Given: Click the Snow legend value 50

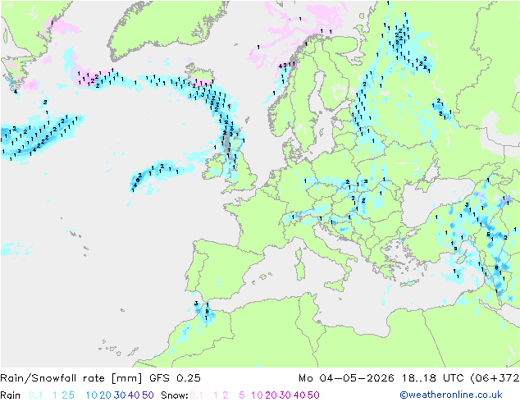Looking at the screenshot, I should click(x=314, y=395).
